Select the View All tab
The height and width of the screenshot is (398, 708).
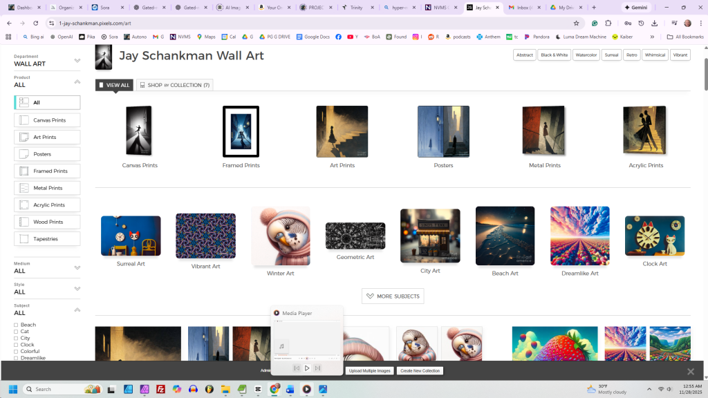(x=114, y=85)
